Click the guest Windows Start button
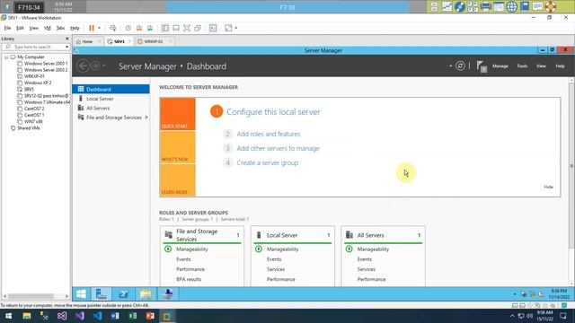The width and height of the screenshot is (575, 323). (81, 294)
